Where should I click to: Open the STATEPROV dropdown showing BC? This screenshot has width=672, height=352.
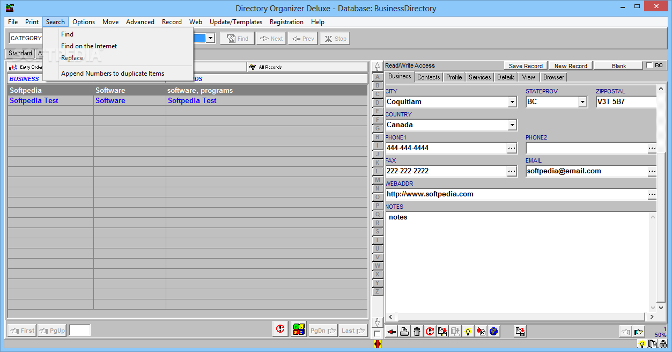coord(582,102)
